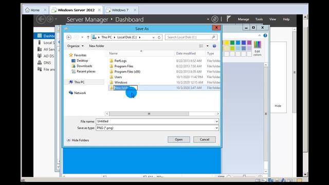Viewport: 329px width, 185px height.
Task: Open the File name dropdown arrow
Action: pos(216,121)
